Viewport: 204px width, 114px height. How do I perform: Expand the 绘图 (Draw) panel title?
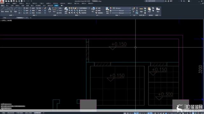[11, 15]
